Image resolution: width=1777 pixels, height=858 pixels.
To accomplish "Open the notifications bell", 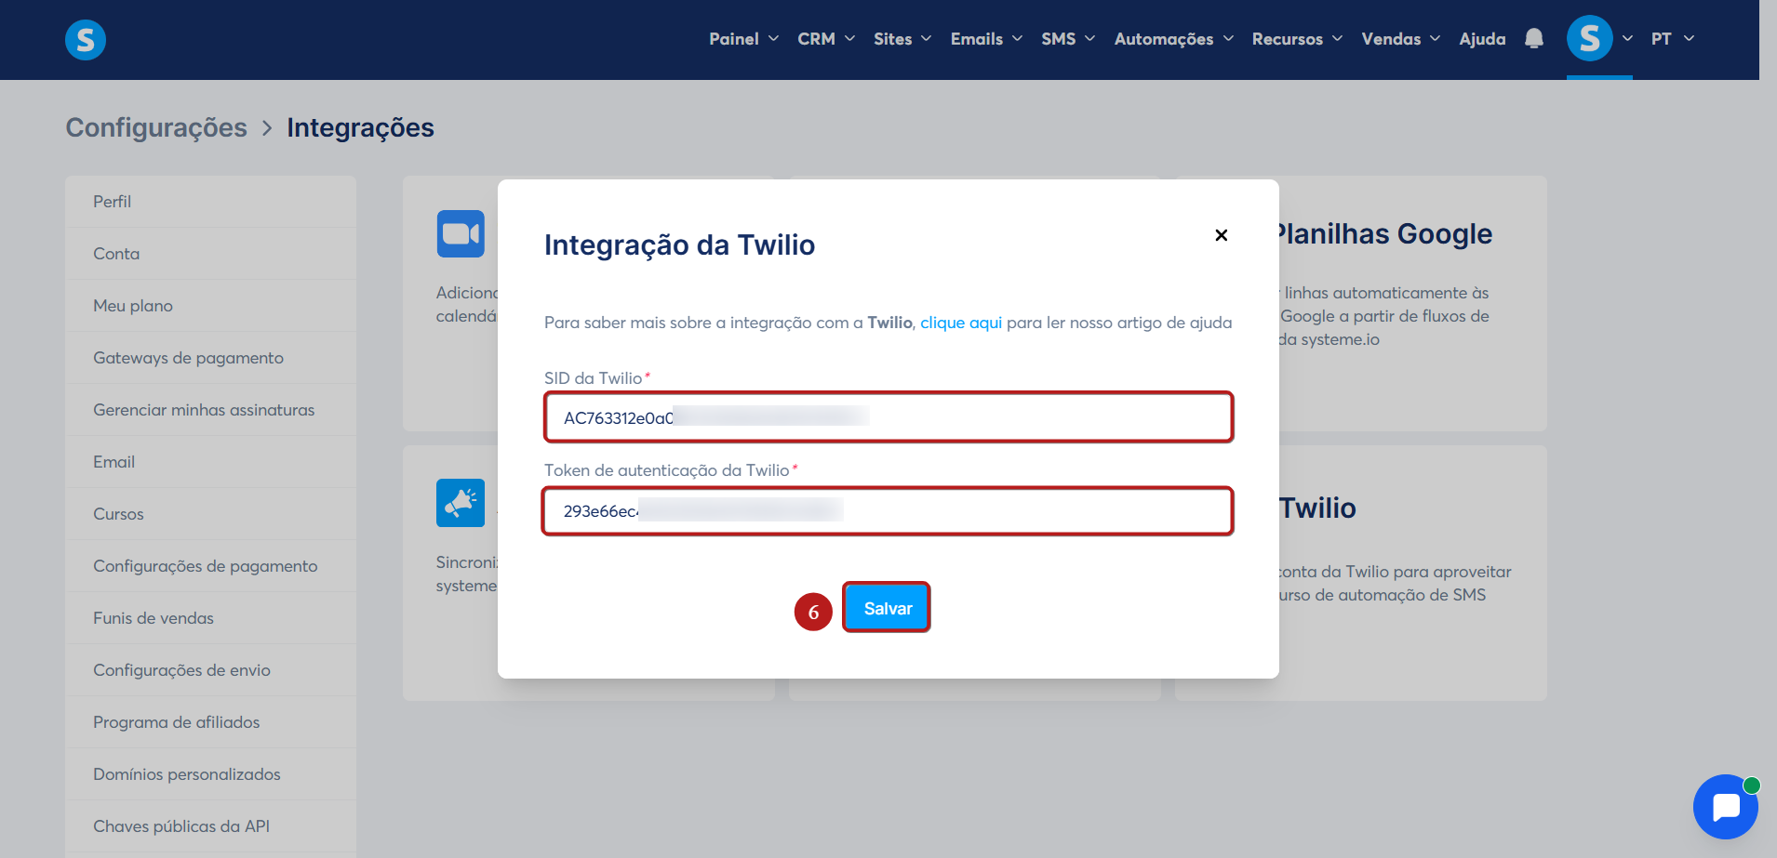I will (1534, 39).
